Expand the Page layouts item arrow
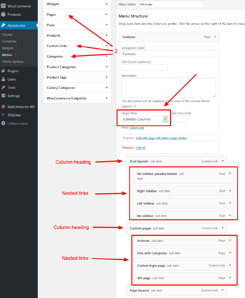This screenshot has width=245, height=298. click(x=223, y=290)
